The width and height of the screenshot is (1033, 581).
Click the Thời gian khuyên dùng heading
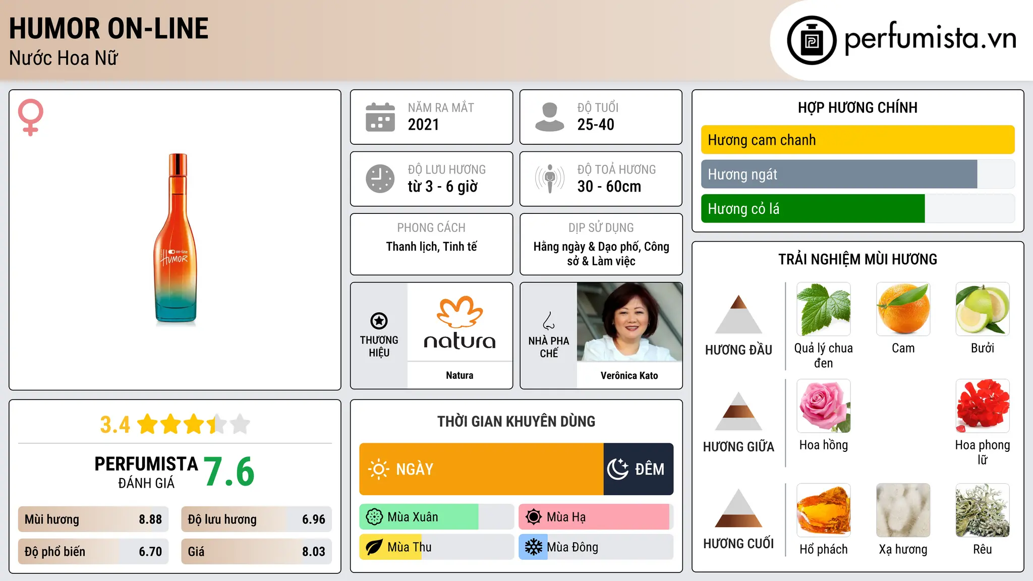click(516, 421)
